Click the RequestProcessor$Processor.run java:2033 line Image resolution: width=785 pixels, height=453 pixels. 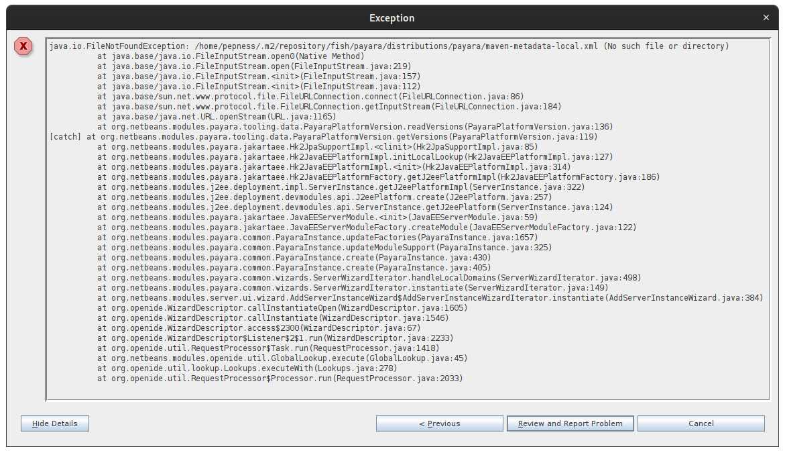tap(280, 378)
